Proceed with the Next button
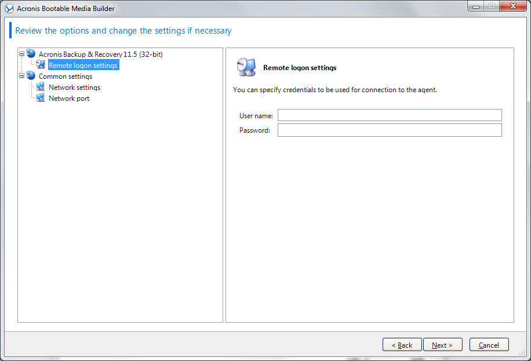 pos(443,345)
